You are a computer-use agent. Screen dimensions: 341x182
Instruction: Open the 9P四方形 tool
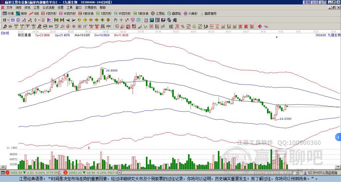pyautogui.click(x=68, y=13)
